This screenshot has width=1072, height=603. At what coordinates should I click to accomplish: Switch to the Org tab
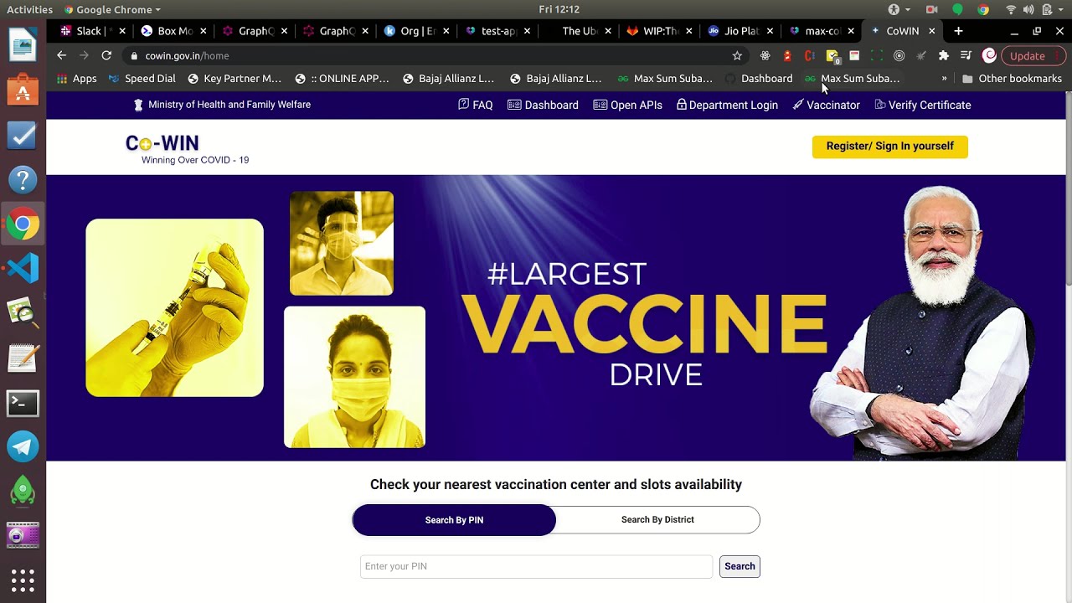point(418,31)
